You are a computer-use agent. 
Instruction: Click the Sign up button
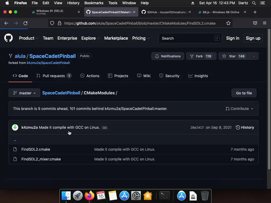(x=253, y=38)
